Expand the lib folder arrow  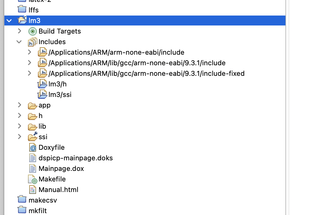pyautogui.click(x=19, y=126)
